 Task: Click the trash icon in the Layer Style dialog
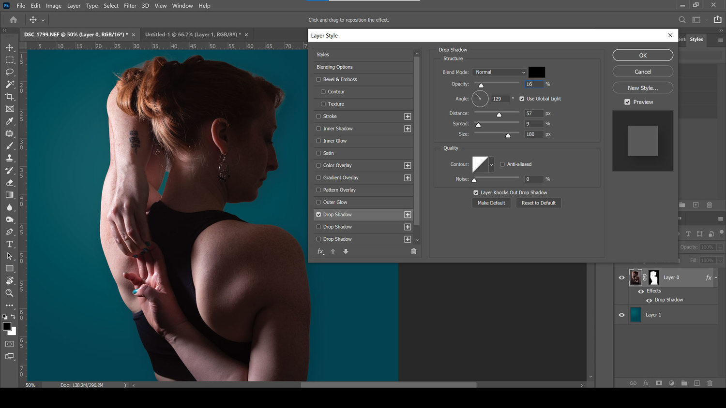pyautogui.click(x=413, y=251)
